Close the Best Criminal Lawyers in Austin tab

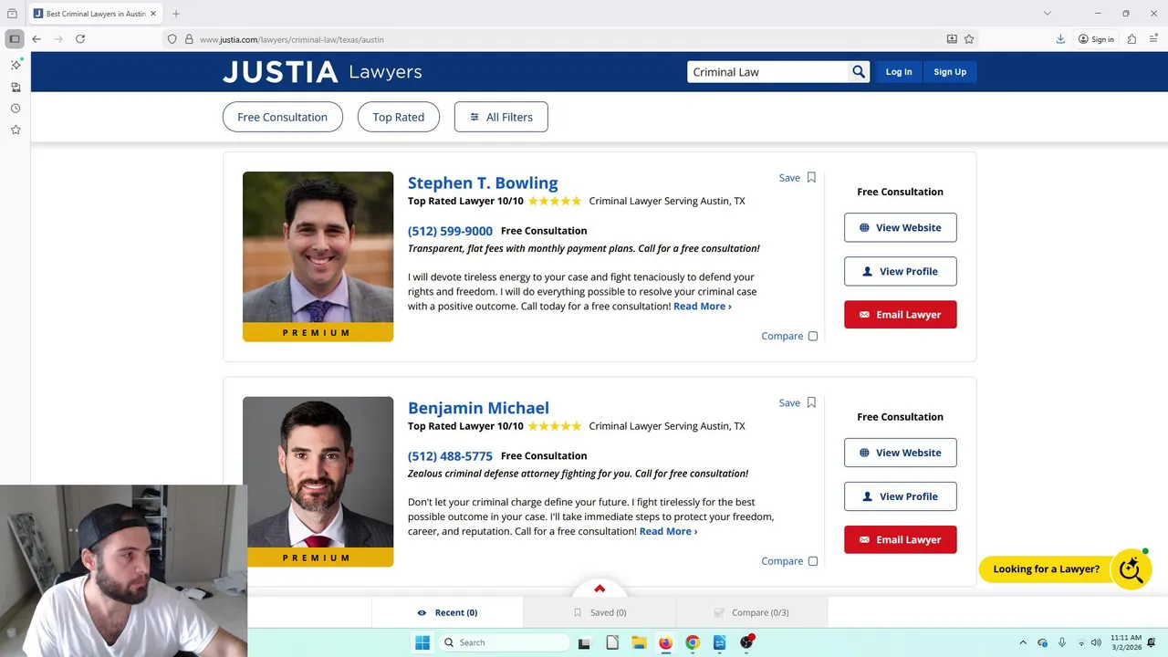tap(152, 14)
